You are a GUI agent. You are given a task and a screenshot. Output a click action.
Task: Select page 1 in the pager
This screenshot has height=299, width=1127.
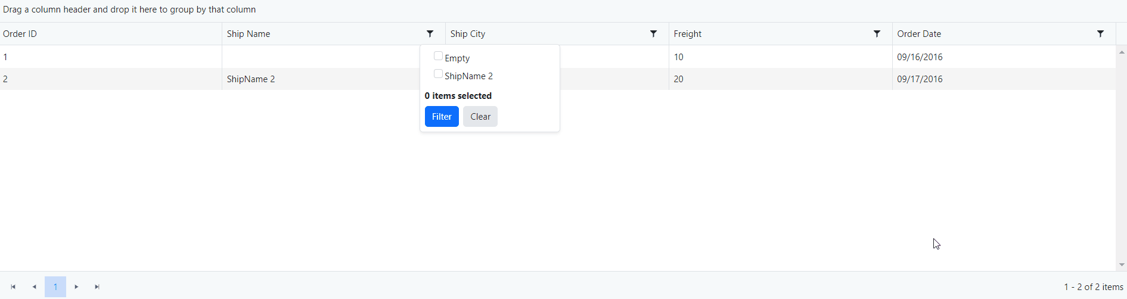(55, 287)
